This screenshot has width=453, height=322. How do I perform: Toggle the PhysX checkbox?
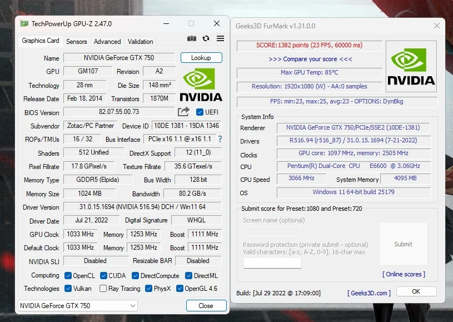point(148,289)
